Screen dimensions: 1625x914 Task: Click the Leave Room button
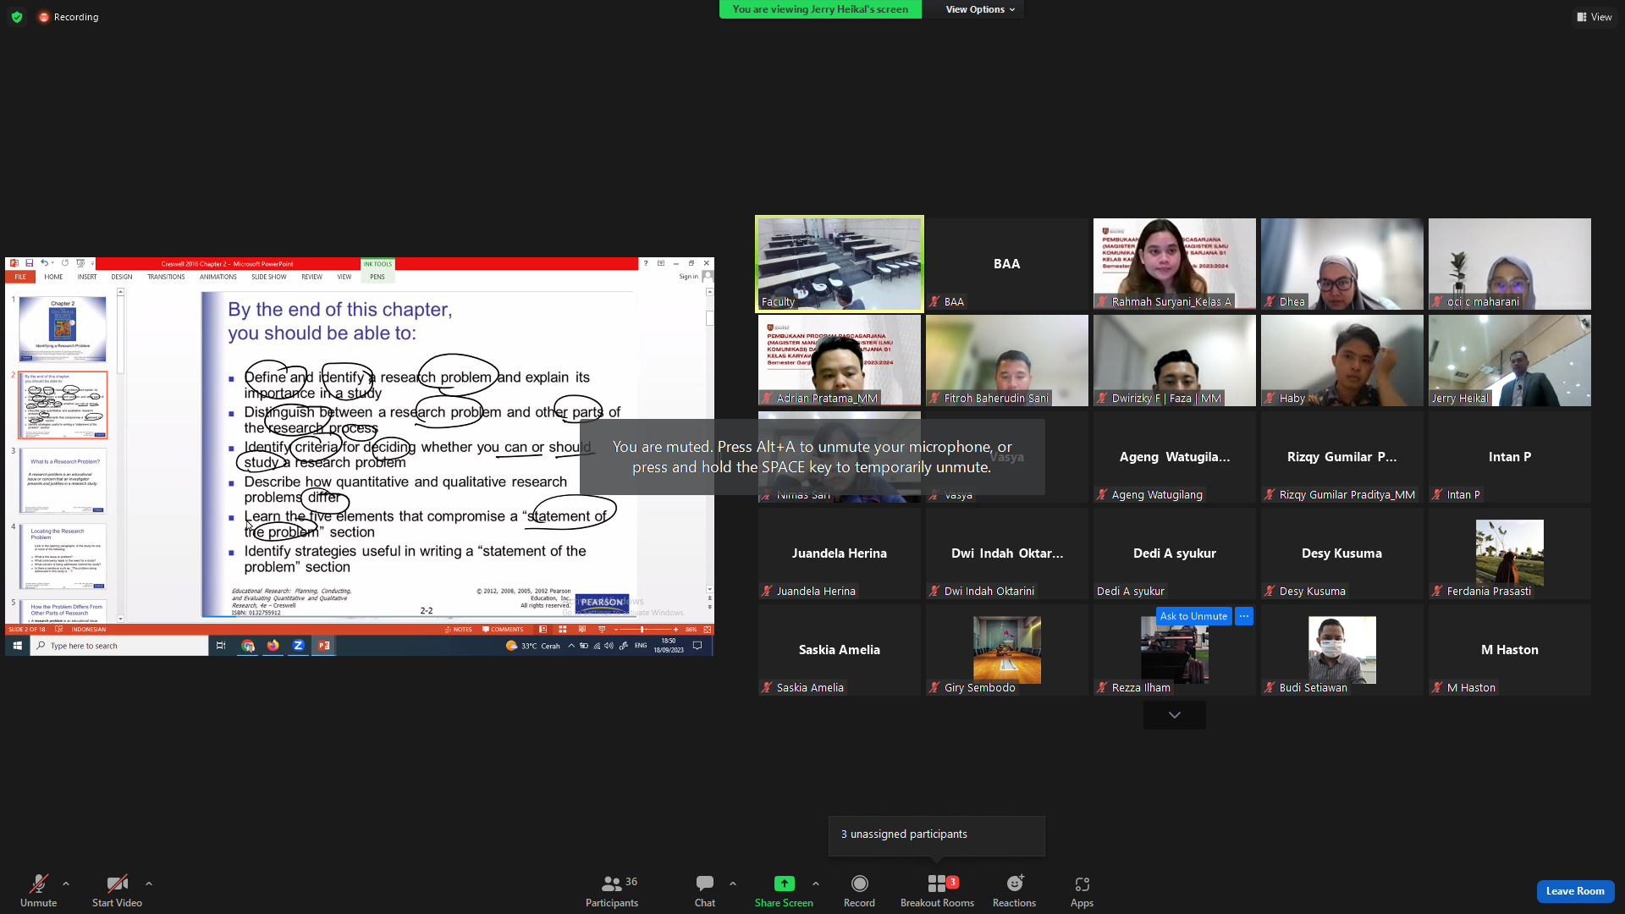[x=1575, y=891]
